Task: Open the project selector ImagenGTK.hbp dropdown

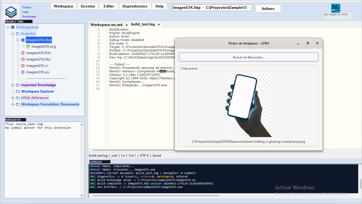Action: [x=250, y=8]
